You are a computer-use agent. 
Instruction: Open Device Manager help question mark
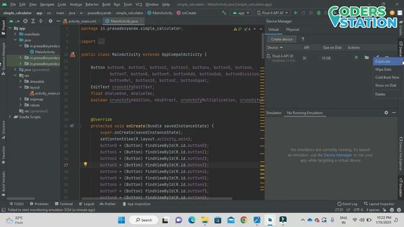[303, 39]
